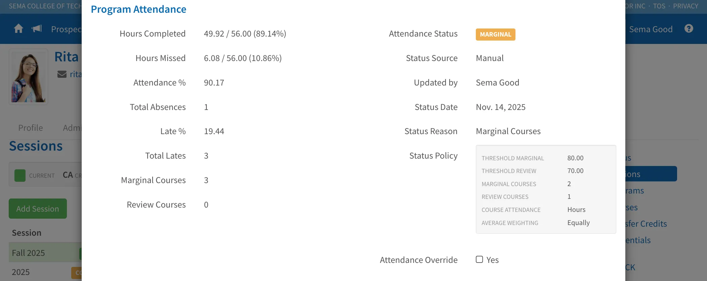Open Transfer Credits in sidebar
The height and width of the screenshot is (281, 707).
coord(646,224)
